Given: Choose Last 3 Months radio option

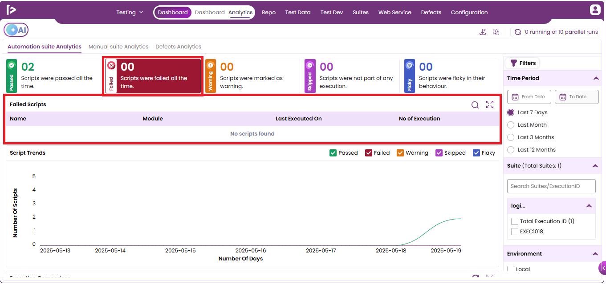Looking at the screenshot, I should [511, 137].
